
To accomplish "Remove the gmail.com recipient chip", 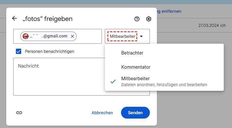I will [72, 36].
